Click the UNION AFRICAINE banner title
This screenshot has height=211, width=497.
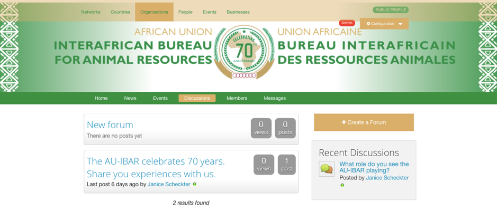click(x=320, y=32)
